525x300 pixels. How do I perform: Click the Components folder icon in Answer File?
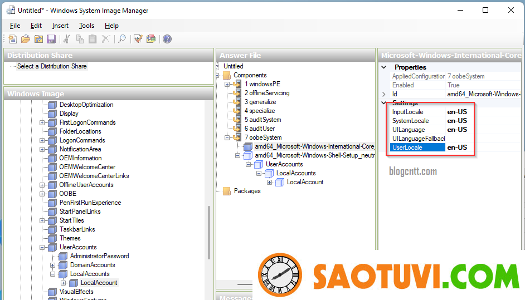point(227,75)
